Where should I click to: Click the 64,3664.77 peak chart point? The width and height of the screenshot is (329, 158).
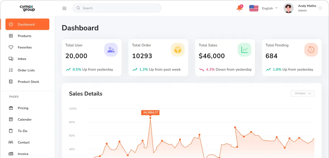(x=150, y=118)
